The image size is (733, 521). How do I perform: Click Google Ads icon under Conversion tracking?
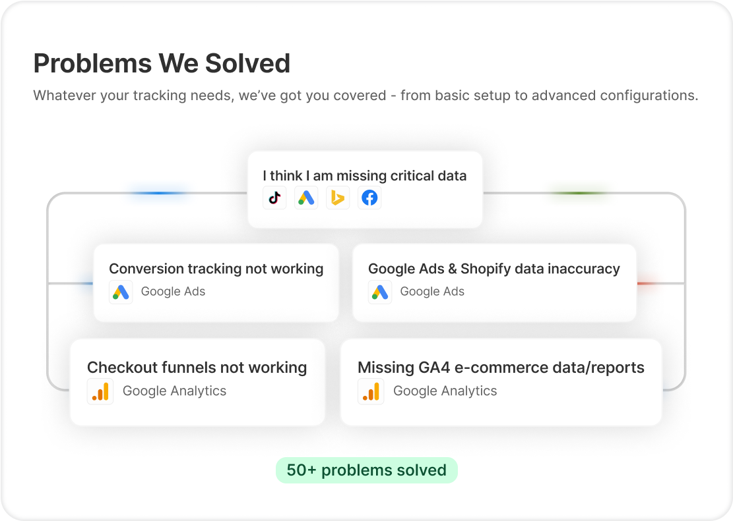point(121,292)
